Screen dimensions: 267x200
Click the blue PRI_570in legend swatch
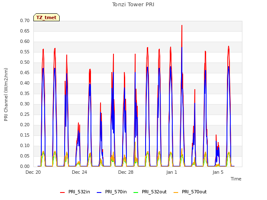tap(99, 192)
